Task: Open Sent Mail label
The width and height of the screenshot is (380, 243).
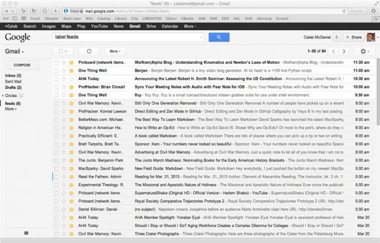Action: 13,82
